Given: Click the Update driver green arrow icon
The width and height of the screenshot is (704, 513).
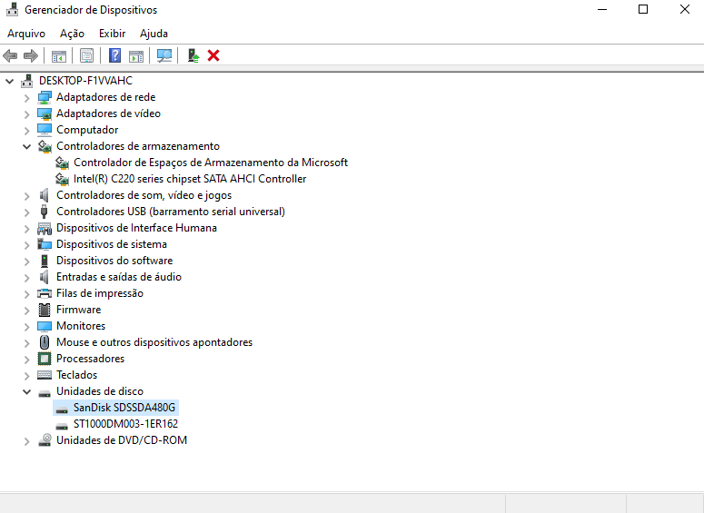Looking at the screenshot, I should coord(193,55).
